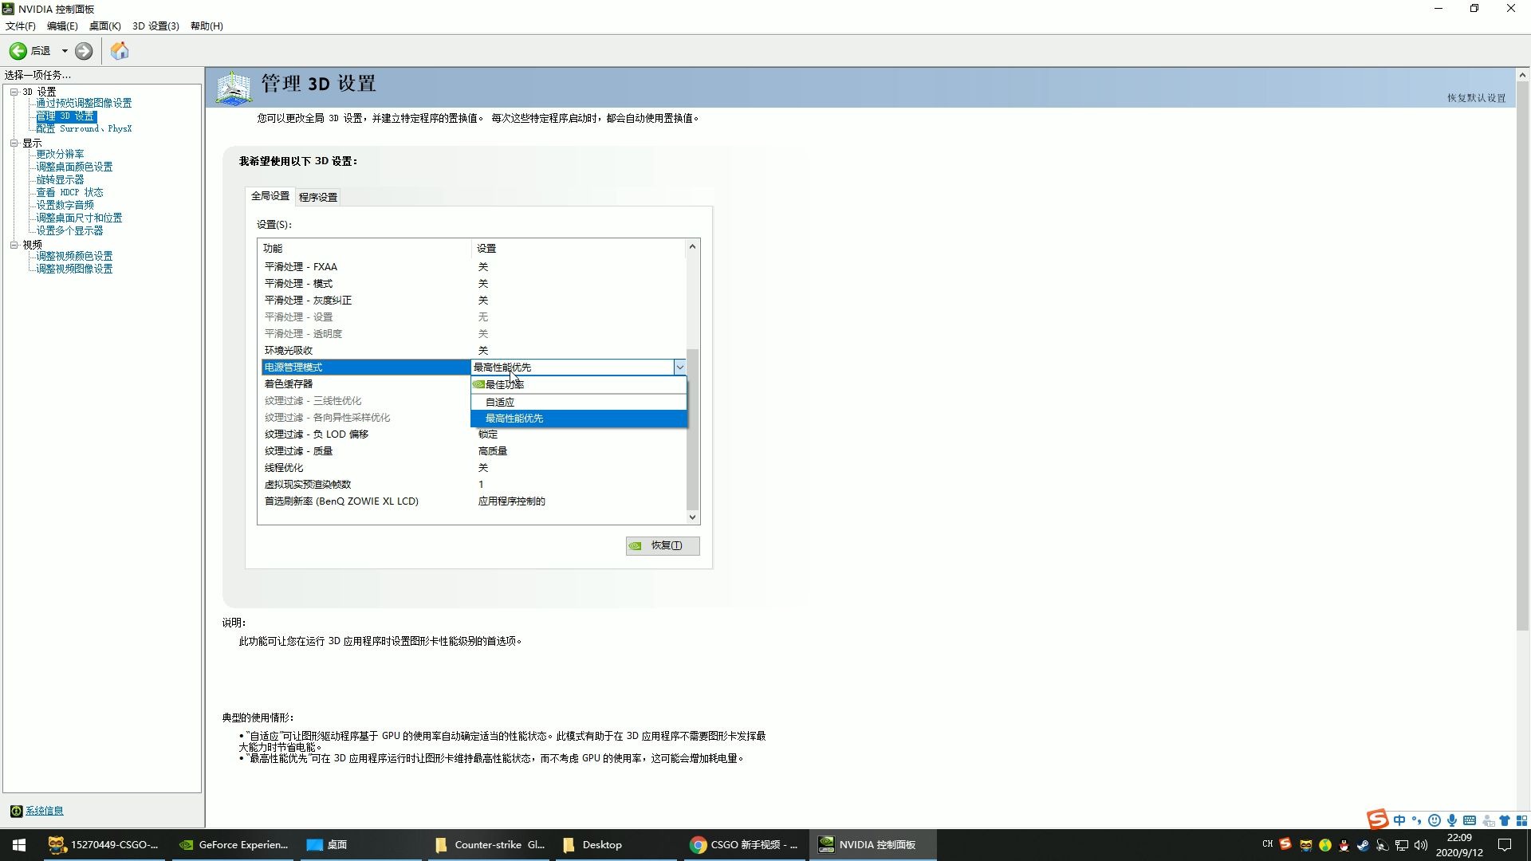Click the QQ penguin tray icon
Screen dimensions: 1531x861
point(1344,845)
